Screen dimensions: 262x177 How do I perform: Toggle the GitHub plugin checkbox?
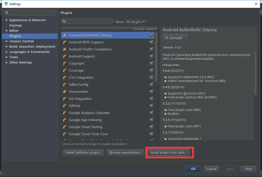(151, 105)
